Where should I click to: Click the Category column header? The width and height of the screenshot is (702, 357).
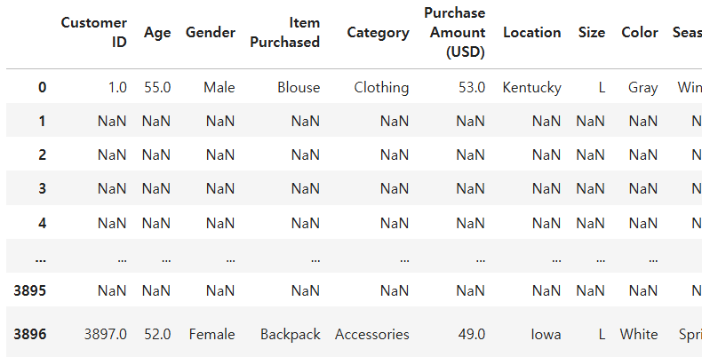[x=378, y=33]
